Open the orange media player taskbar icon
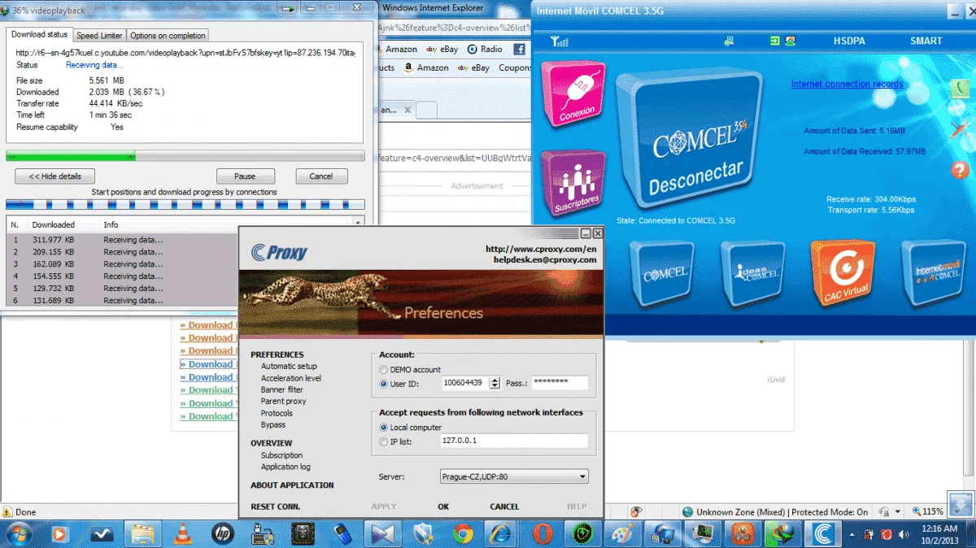Image resolution: width=976 pixels, height=548 pixels. coord(59,533)
